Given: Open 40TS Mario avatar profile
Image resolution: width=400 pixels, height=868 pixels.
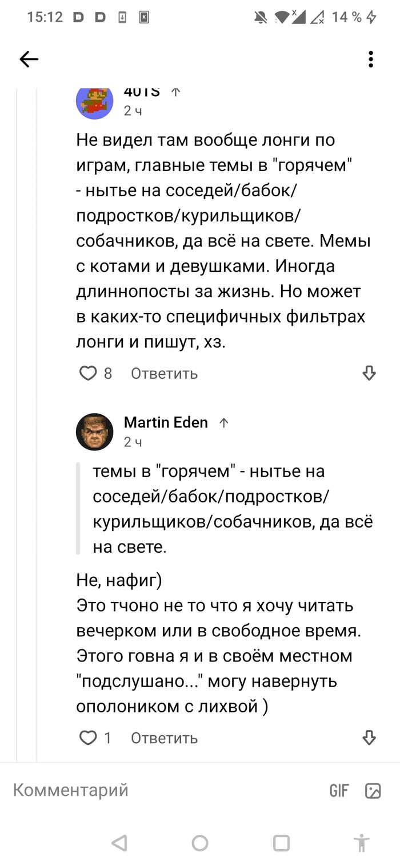Looking at the screenshot, I should (95, 101).
